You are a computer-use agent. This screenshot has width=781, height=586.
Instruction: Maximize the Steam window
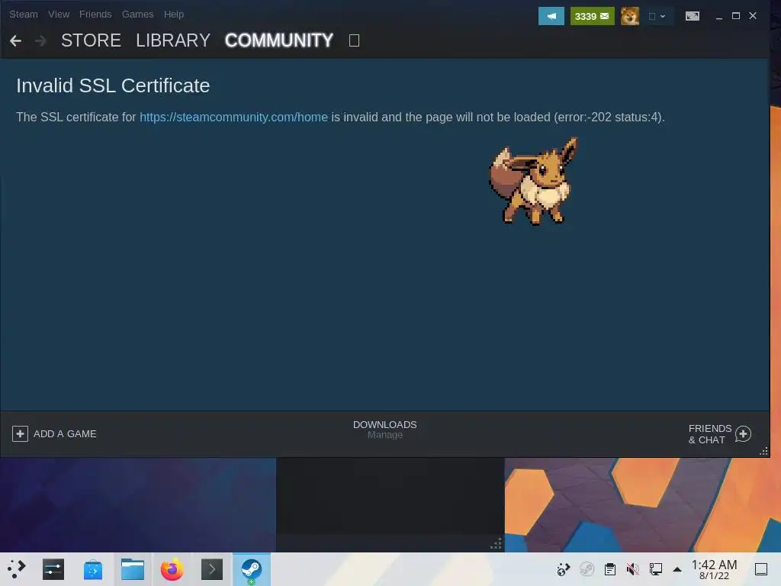(736, 16)
